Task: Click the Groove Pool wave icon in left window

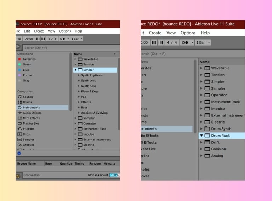Action: click(18, 176)
